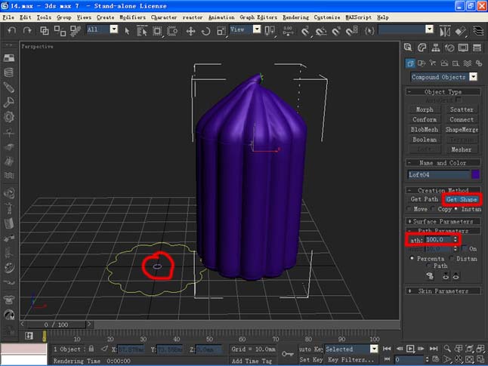Click the purple object color swatch
Viewport: 488px width, 366px height.
pyautogui.click(x=475, y=174)
